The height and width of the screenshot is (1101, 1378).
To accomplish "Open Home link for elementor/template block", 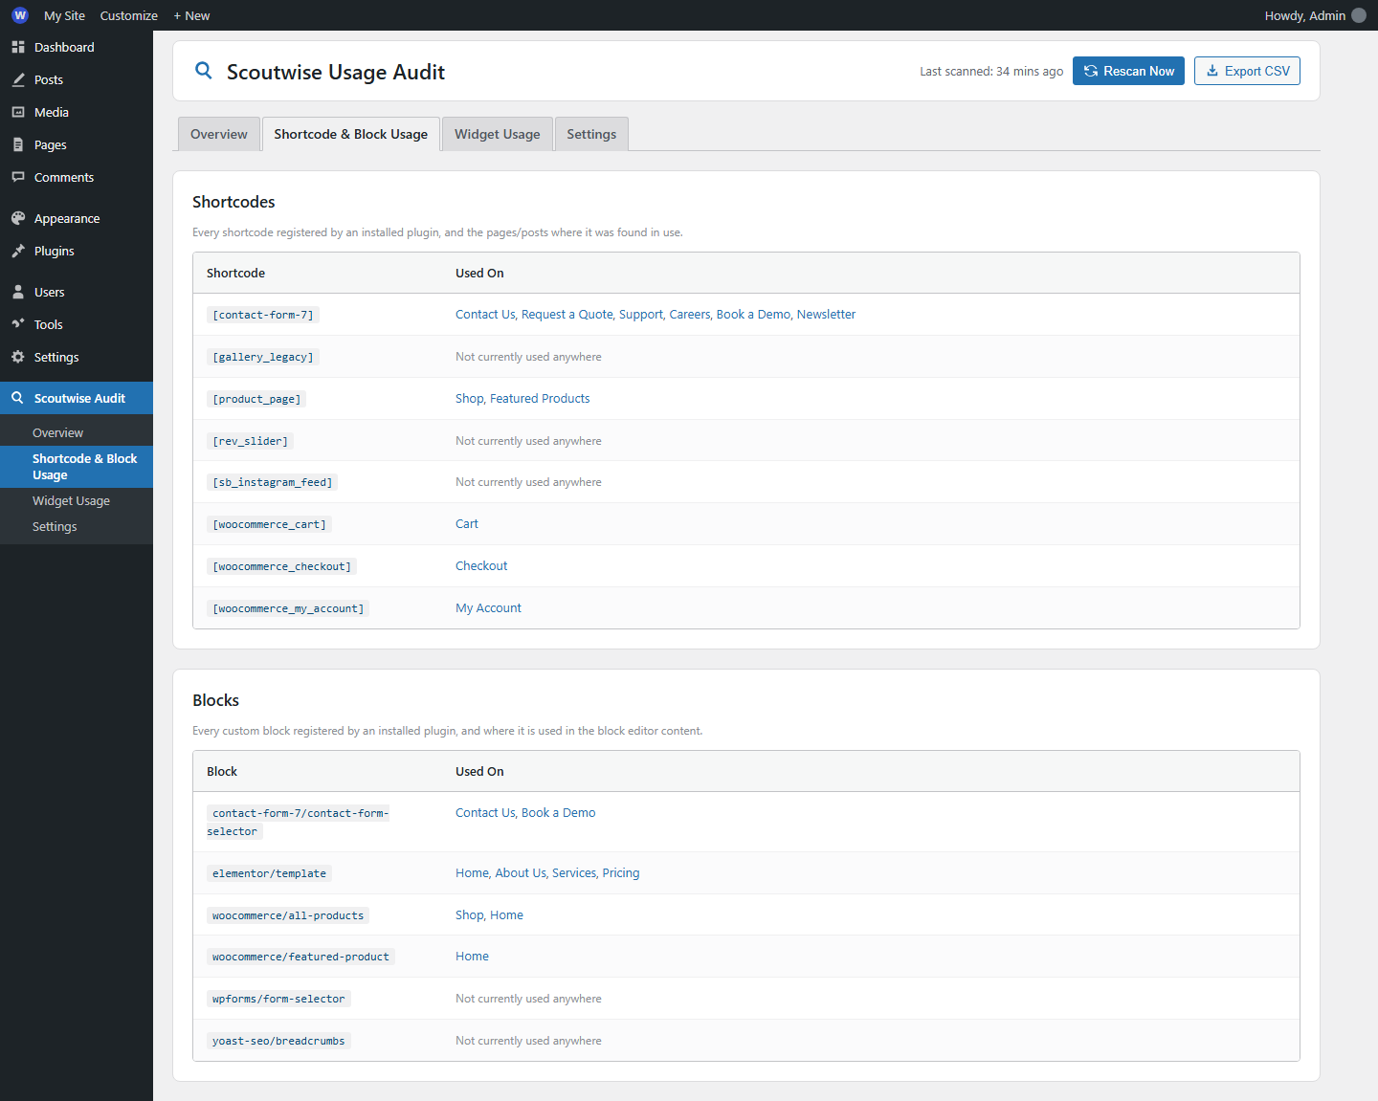I will click(473, 872).
